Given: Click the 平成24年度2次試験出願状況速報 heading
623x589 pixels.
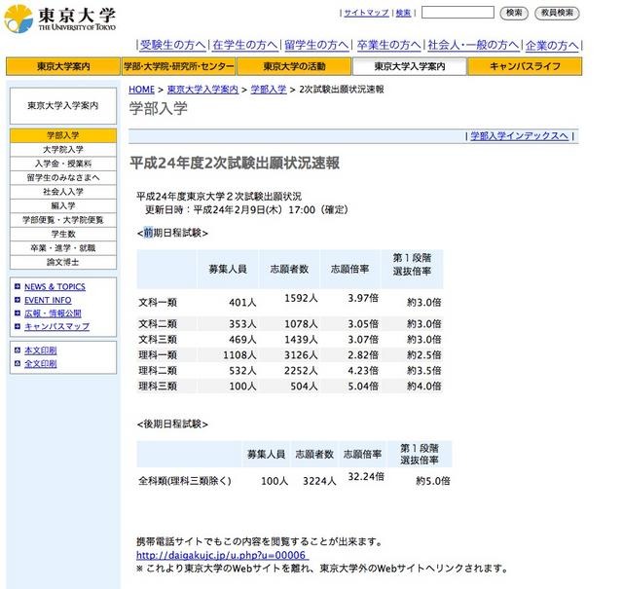Looking at the screenshot, I should (235, 163).
